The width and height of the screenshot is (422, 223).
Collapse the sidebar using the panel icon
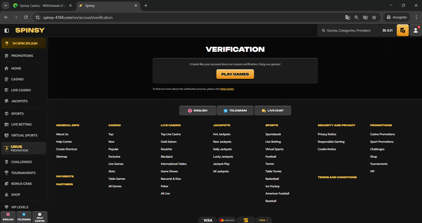click(x=7, y=31)
